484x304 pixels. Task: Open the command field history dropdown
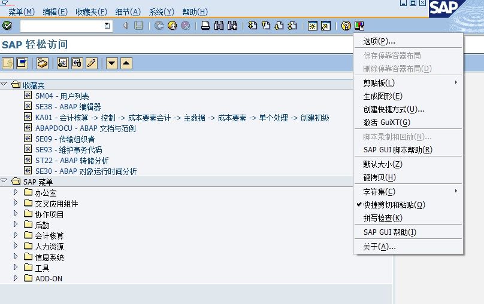(x=107, y=26)
